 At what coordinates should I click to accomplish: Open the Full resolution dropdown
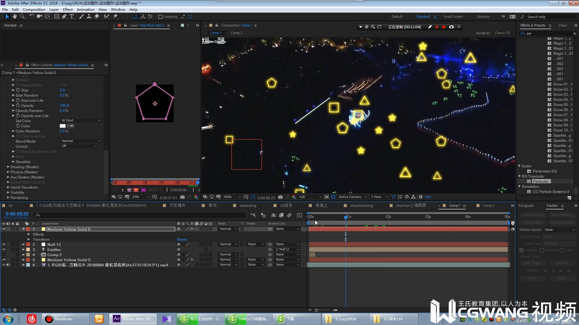coord(310,197)
